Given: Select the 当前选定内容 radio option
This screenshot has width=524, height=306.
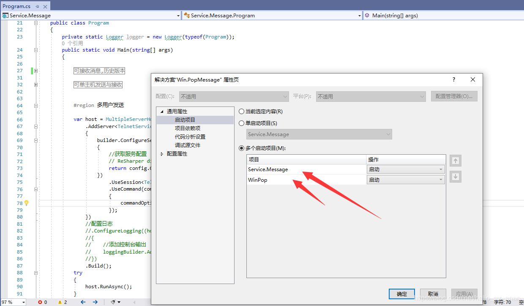Looking at the screenshot, I should coord(242,112).
